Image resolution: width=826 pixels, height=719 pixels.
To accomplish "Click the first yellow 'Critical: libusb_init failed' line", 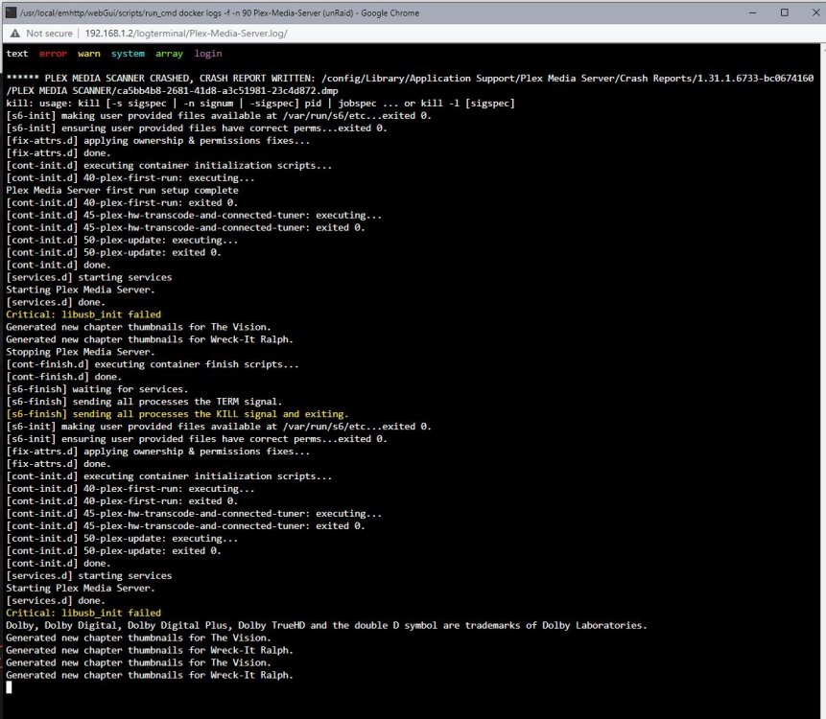I will coord(83,314).
